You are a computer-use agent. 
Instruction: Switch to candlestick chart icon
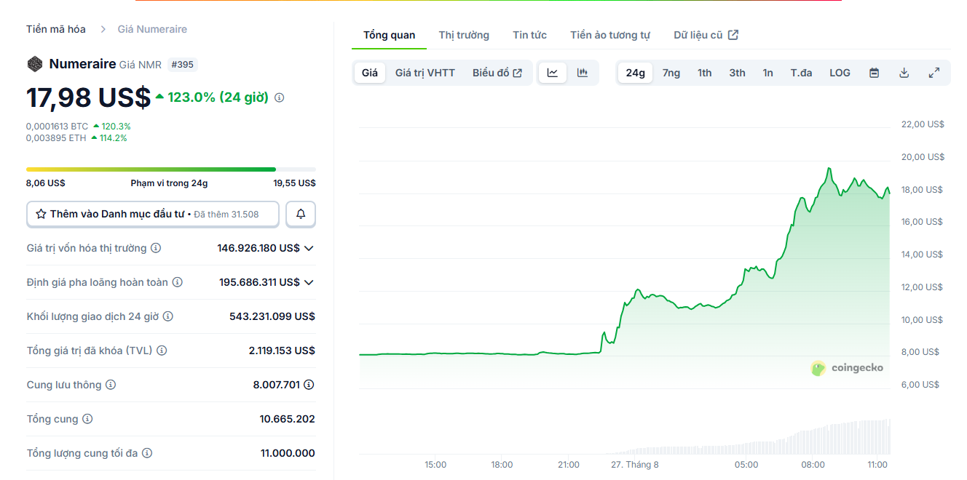click(x=583, y=73)
